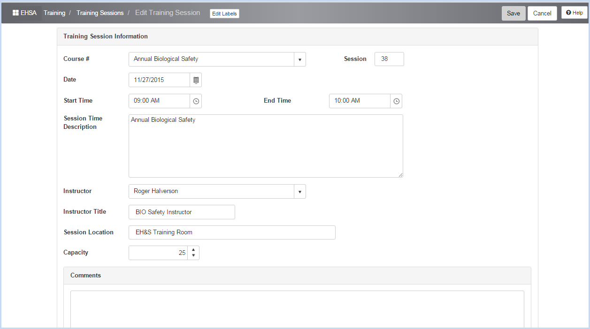Open the Date calendar picker icon
The height and width of the screenshot is (329, 590).
(196, 80)
